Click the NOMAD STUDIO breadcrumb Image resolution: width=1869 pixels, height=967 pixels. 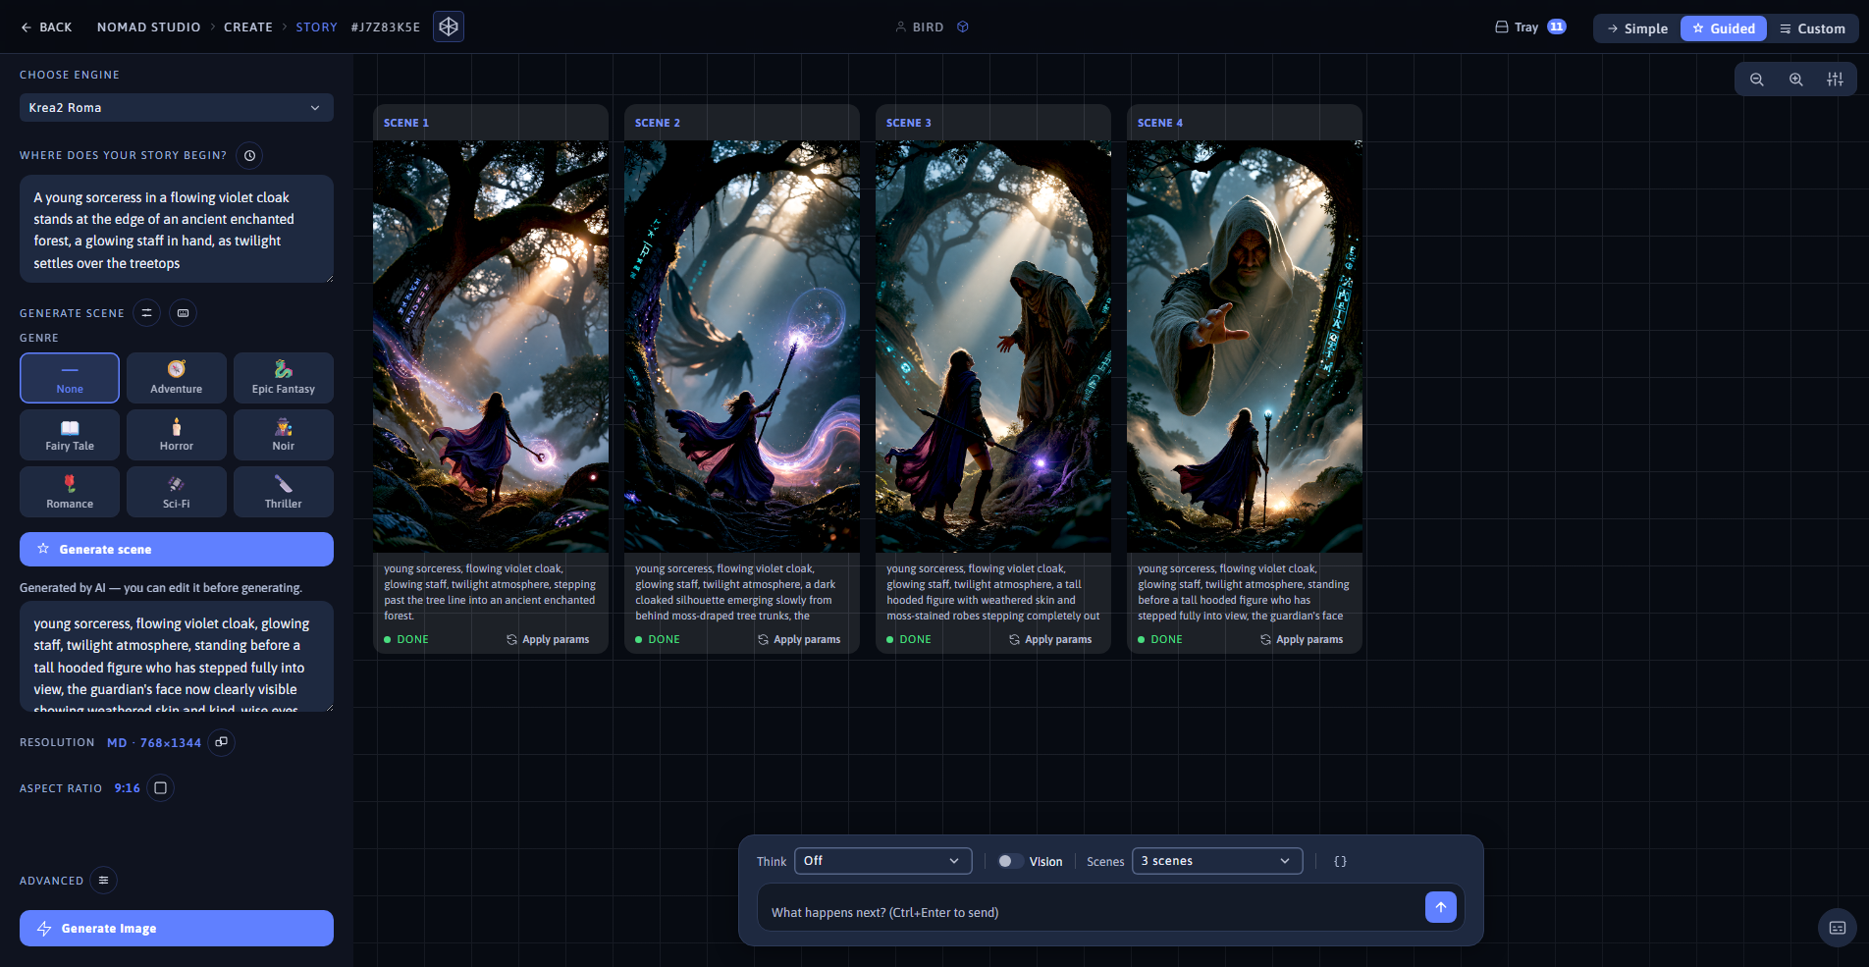pyautogui.click(x=149, y=27)
